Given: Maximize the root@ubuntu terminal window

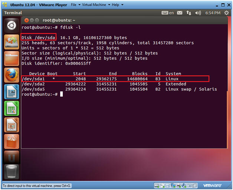Looking at the screenshot, I should (x=37, y=20).
